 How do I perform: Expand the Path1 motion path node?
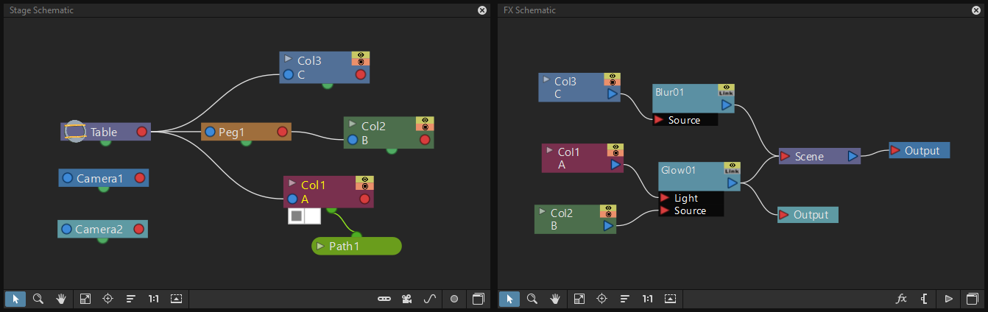point(320,246)
